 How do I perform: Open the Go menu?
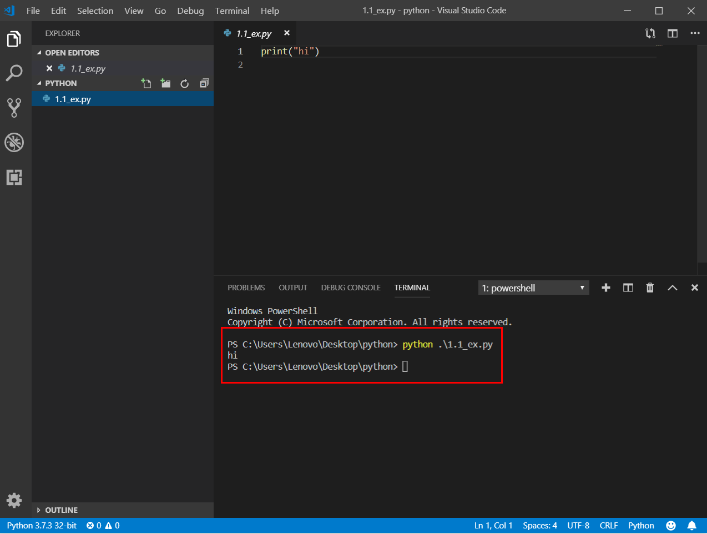coord(160,11)
